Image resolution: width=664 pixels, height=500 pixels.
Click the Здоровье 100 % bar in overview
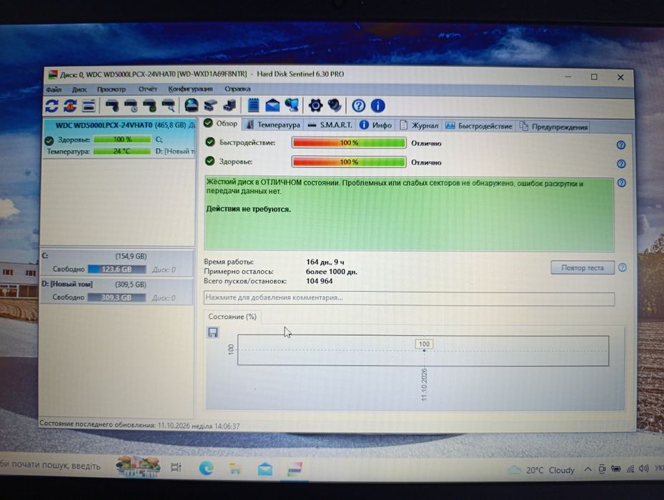pos(349,162)
